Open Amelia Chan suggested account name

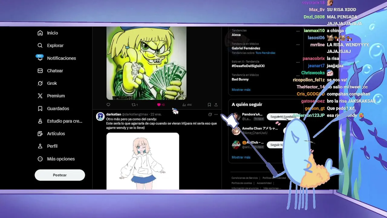coord(260,128)
